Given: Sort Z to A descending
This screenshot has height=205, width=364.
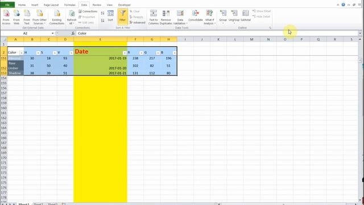Looking at the screenshot, I should click(102, 20).
